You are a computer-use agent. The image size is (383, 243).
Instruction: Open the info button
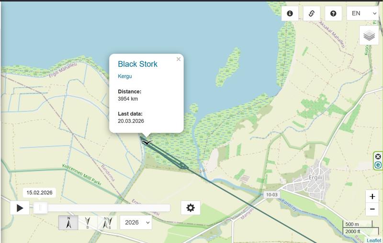pyautogui.click(x=290, y=13)
